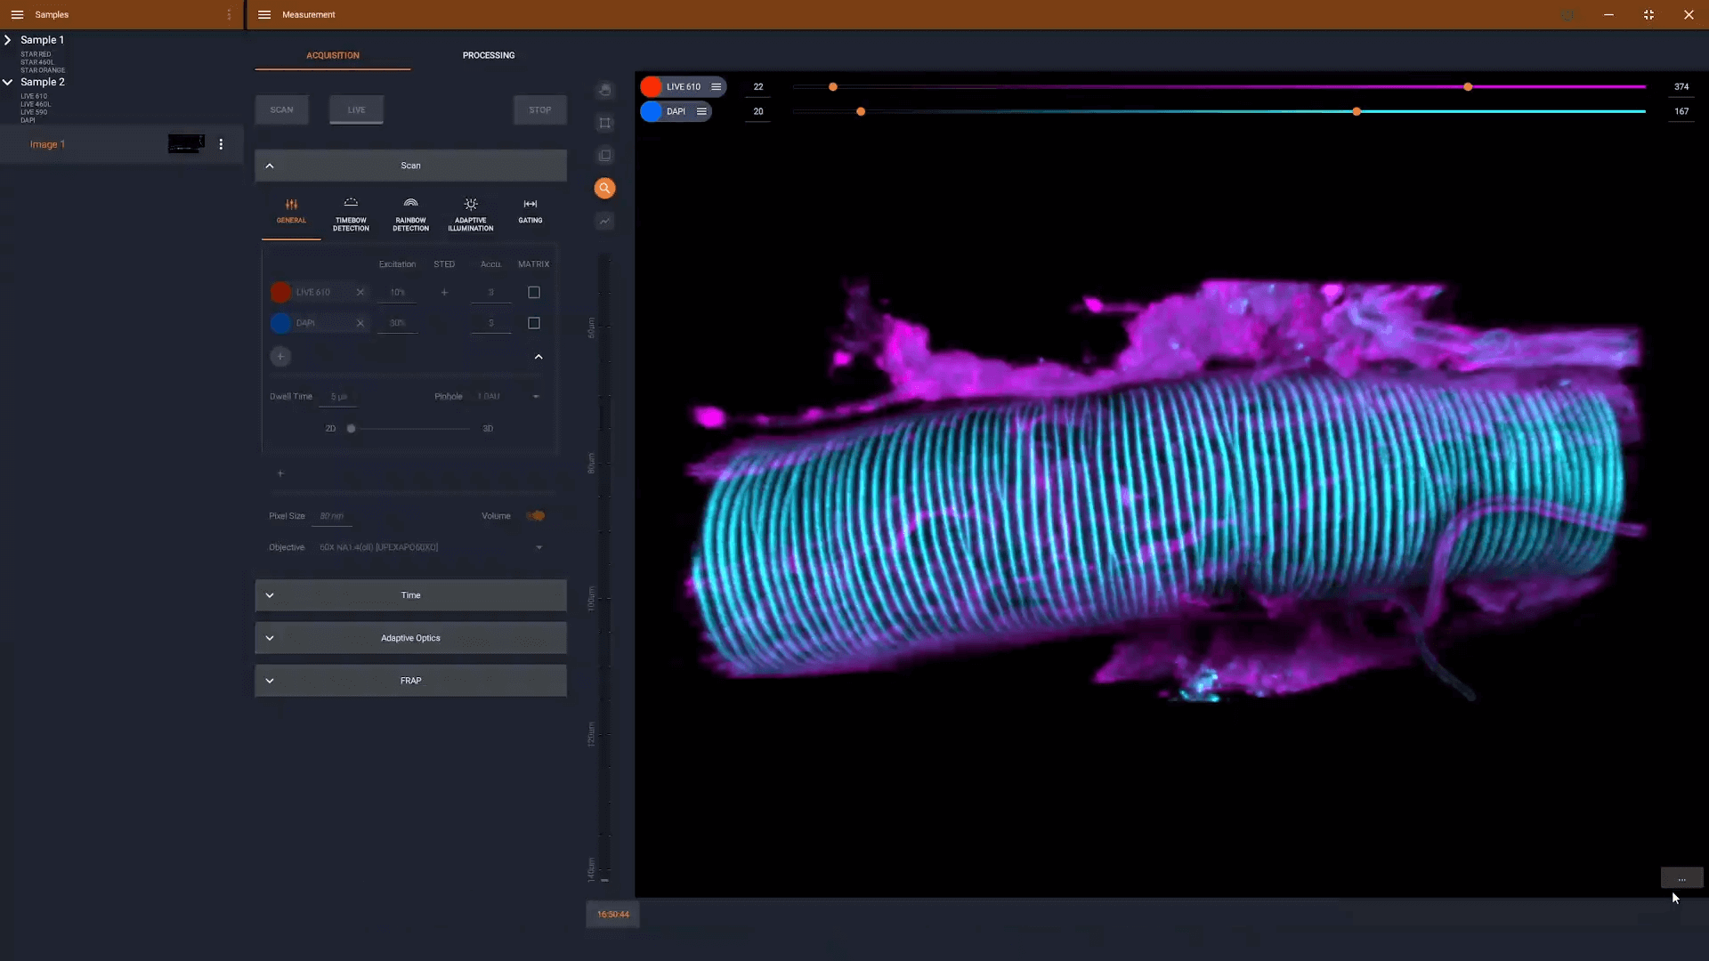Open the Objective dropdown
This screenshot has width=1709, height=961.
539,547
